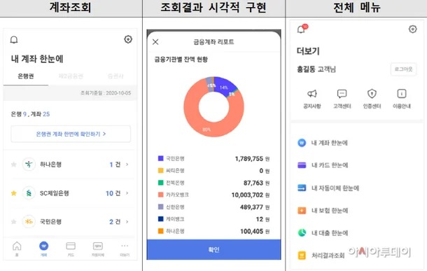The height and width of the screenshot is (271, 427).
Task: Click the 은행 9, 계좌 25 summary
Action: (30, 114)
